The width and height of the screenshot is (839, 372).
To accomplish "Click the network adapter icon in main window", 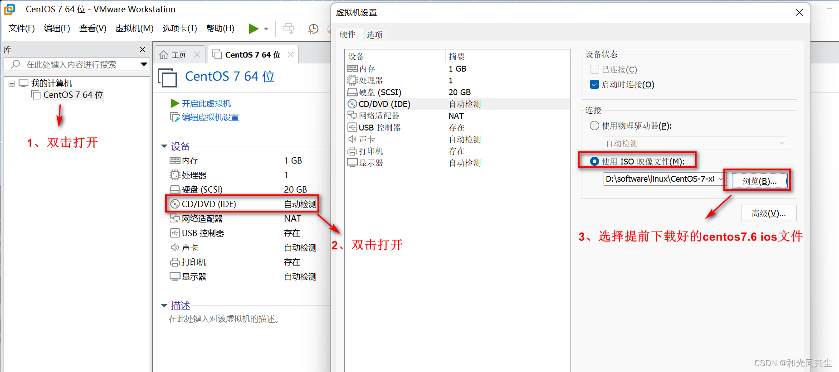I will [175, 218].
